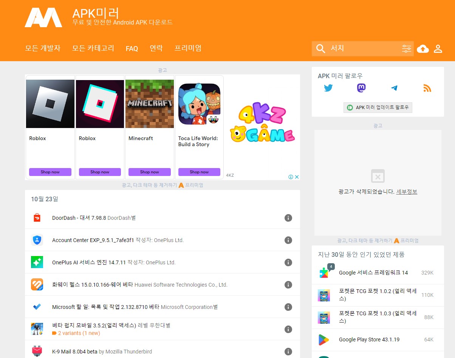Follow APK Mirror on Twitter
Viewport: 455px width, 358px height.
(328, 88)
